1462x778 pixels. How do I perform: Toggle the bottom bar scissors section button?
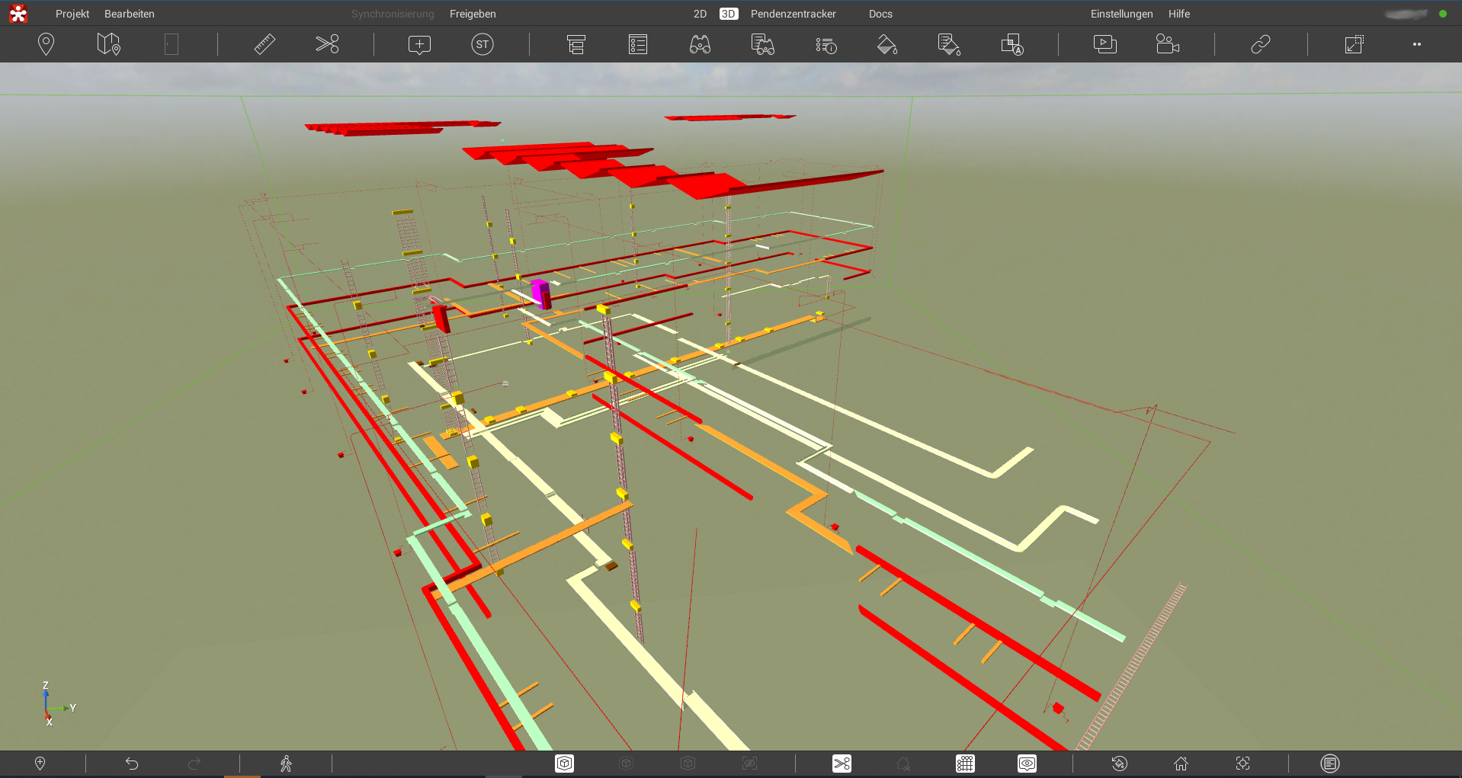842,764
